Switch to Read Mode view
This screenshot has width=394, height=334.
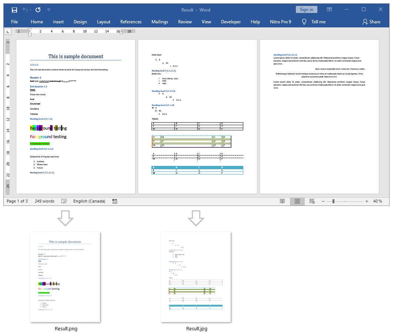282,201
